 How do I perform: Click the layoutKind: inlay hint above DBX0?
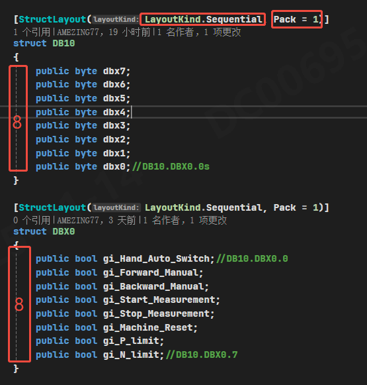(116, 207)
